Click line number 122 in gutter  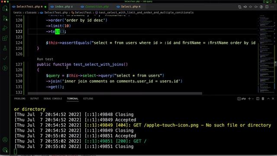click(19, 32)
